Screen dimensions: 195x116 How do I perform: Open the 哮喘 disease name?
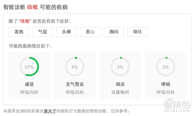click(x=165, y=84)
